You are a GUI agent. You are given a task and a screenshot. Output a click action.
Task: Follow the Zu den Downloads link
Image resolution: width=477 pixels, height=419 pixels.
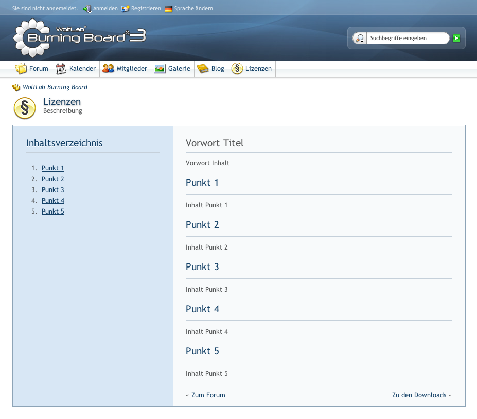419,395
